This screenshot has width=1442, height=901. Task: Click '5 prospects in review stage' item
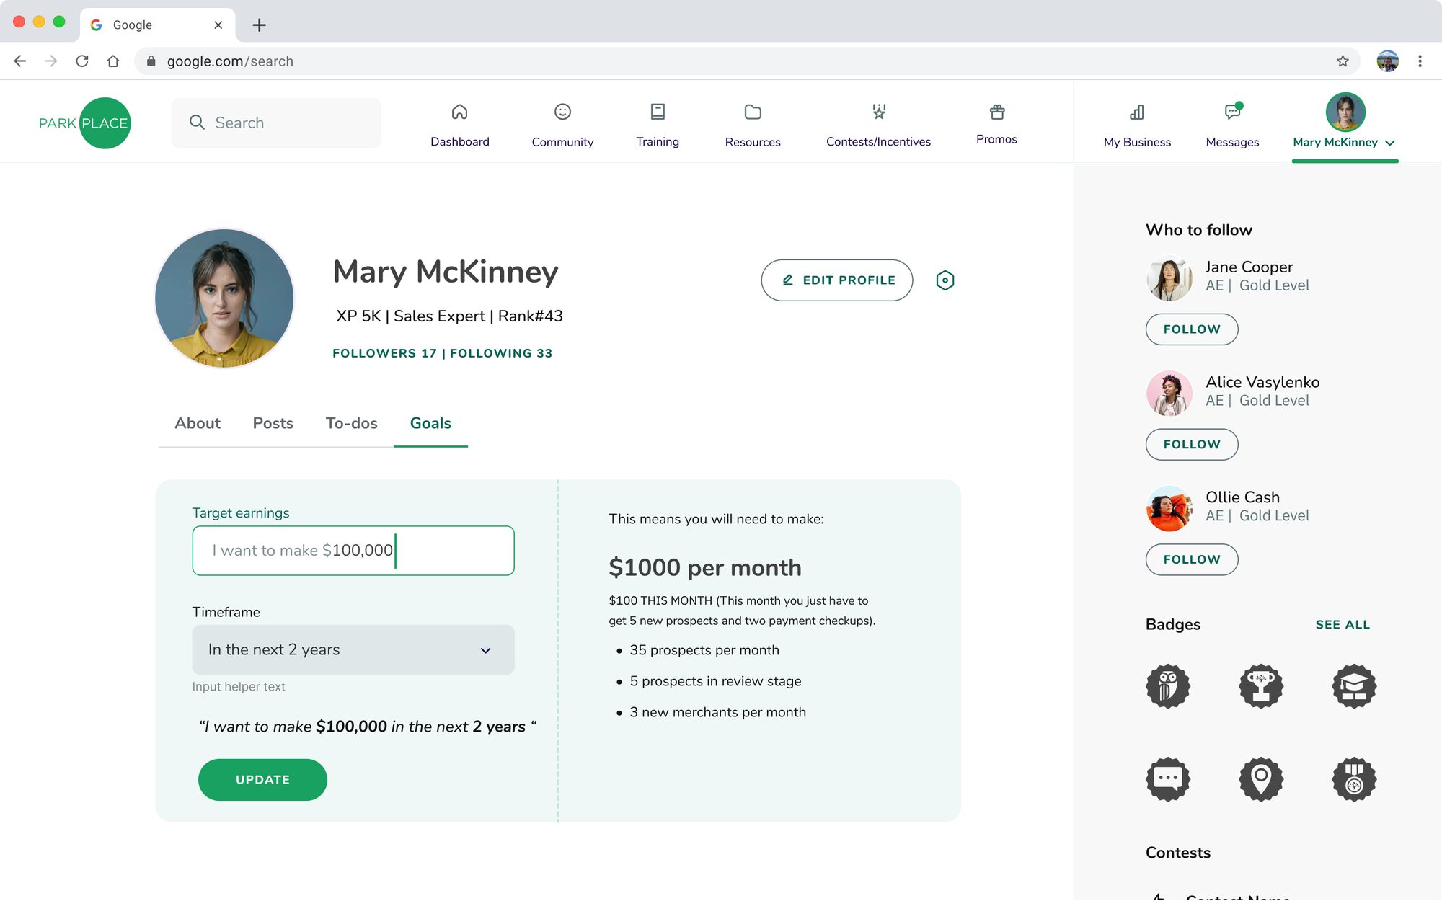(x=715, y=681)
